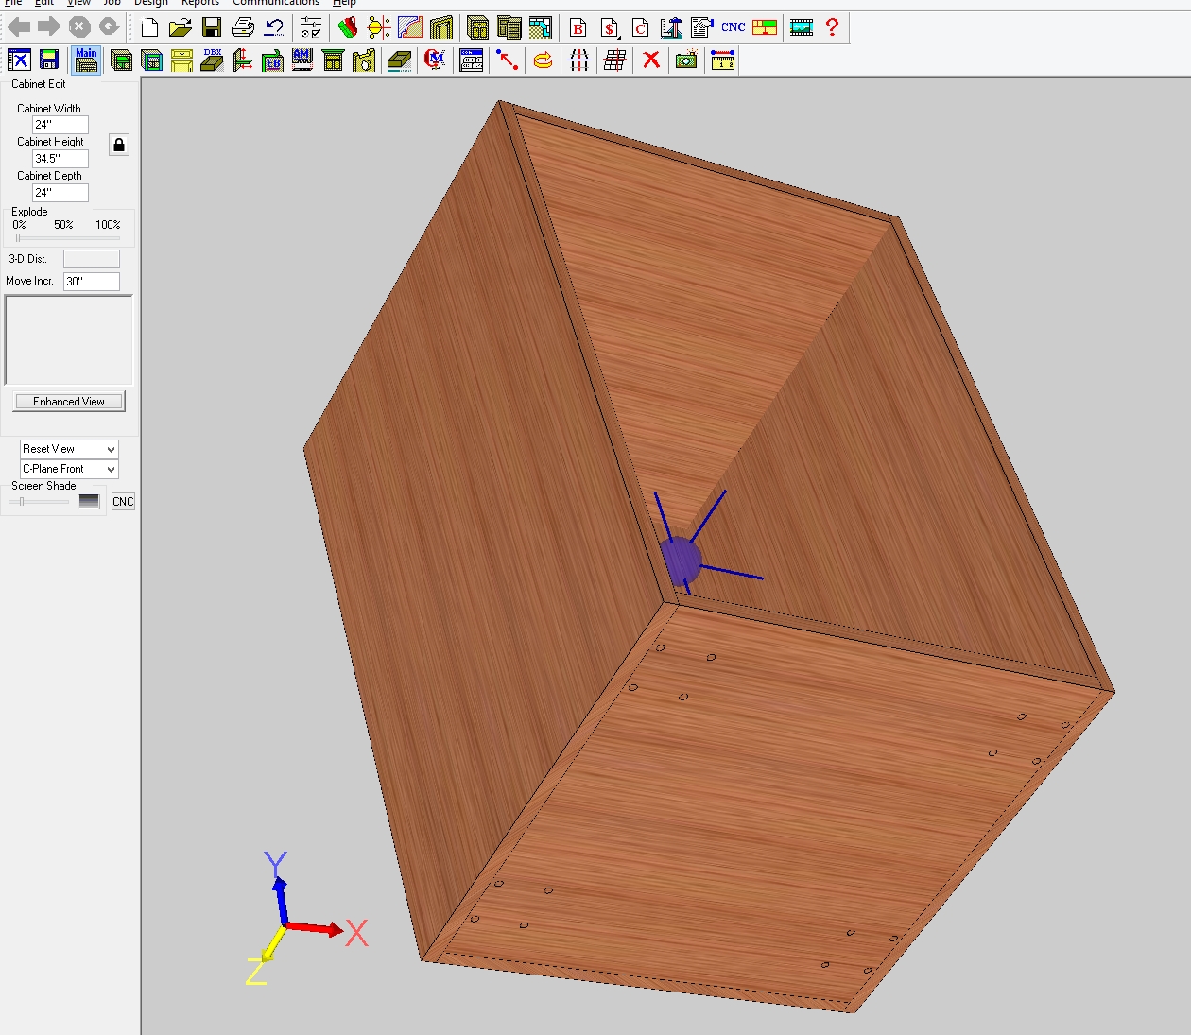Screen dimensions: 1191x1035
Task: Click the red X delete icon
Action: pyautogui.click(x=651, y=60)
